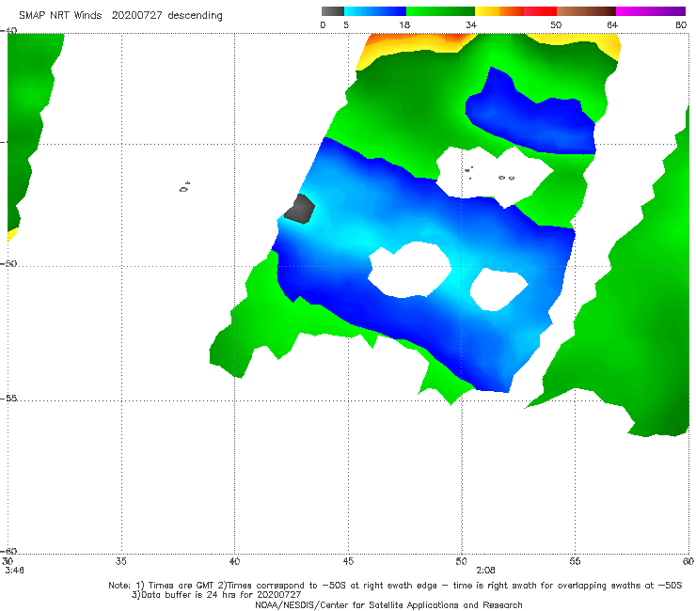Image resolution: width=696 pixels, height=611 pixels.
Task: Click the latitude axis label '-55'
Action: coord(8,398)
